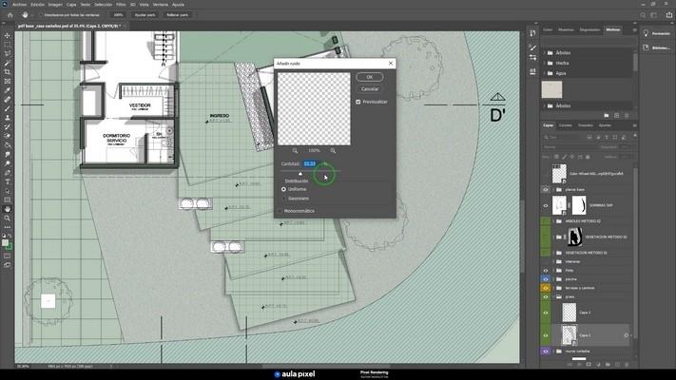This screenshot has height=380, width=676.
Task: Collapse the grass layer group
Action: (x=553, y=296)
